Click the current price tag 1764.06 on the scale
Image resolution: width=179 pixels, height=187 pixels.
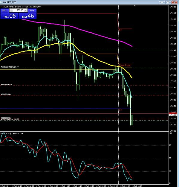pyautogui.click(x=173, y=115)
